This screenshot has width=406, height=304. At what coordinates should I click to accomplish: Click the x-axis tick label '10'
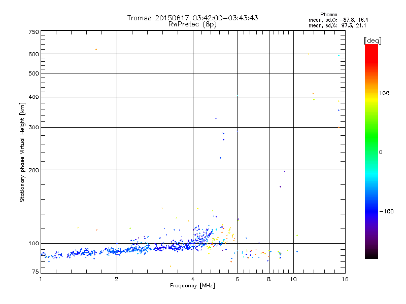coord(293,279)
